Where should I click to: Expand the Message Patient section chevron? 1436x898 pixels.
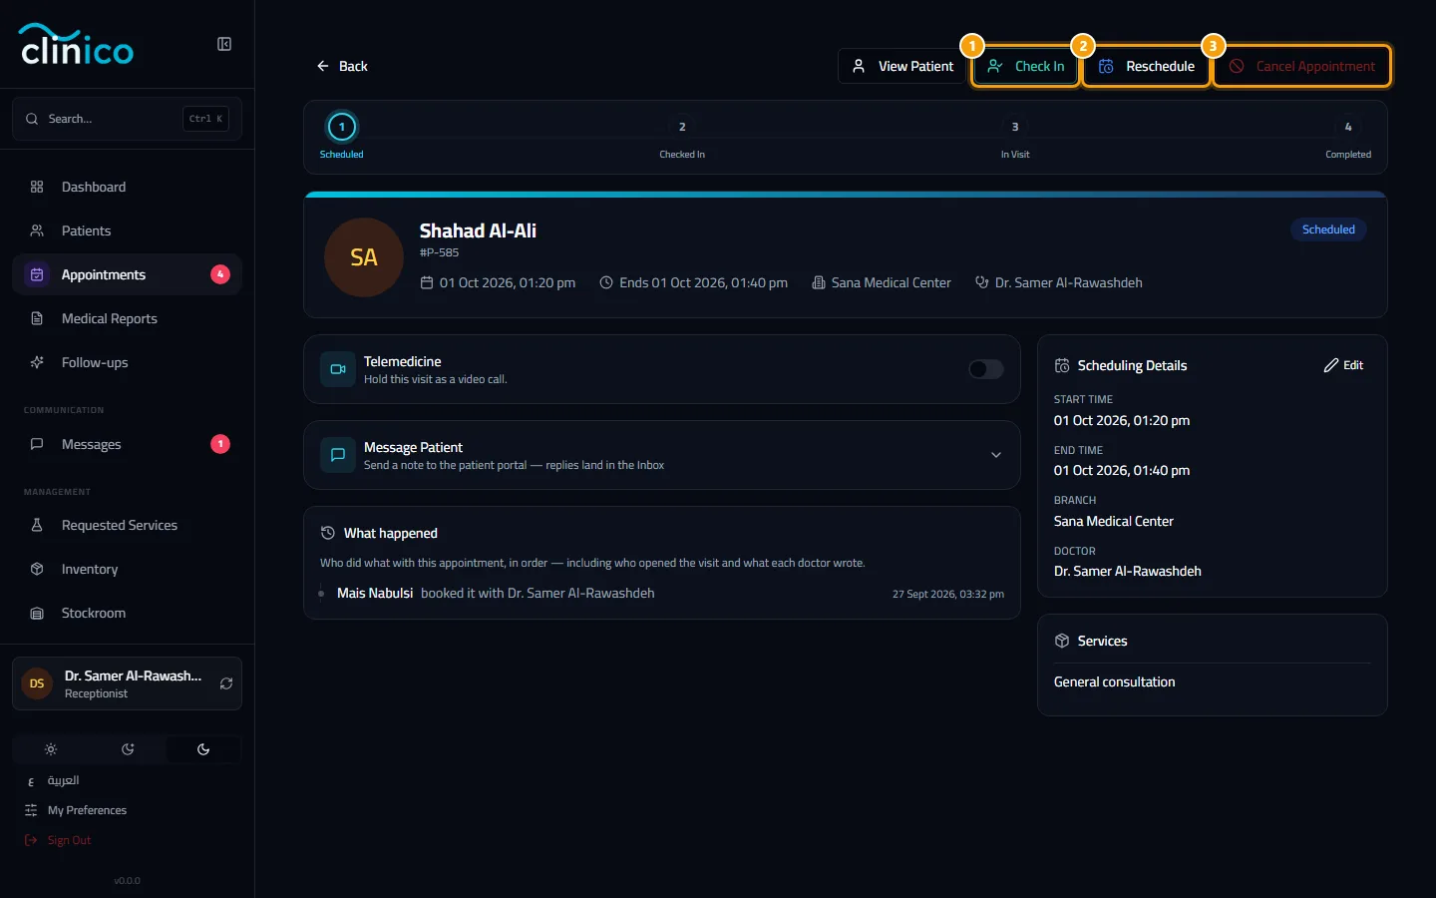tap(995, 455)
